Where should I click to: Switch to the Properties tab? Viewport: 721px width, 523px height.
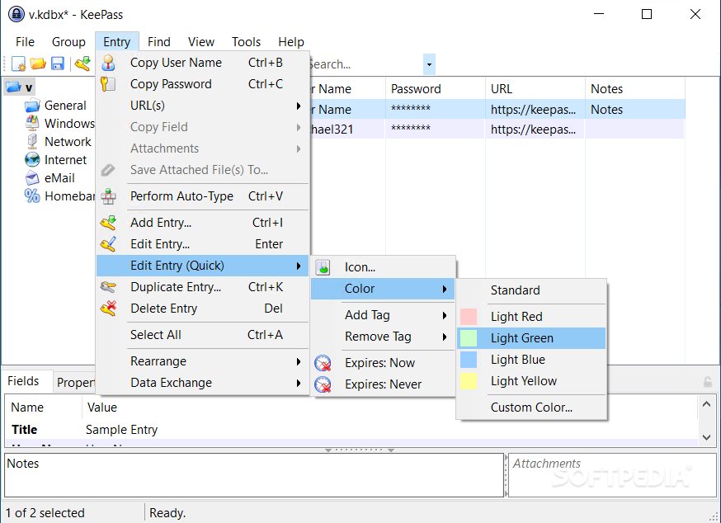[75, 383]
